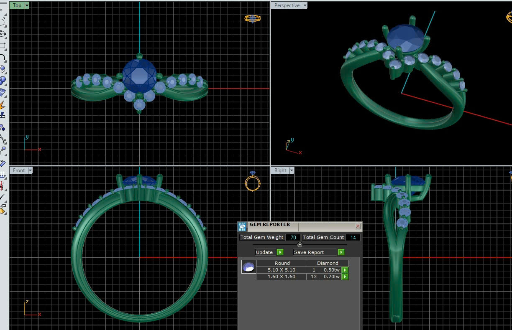Collapse the Gem Reporter summary with the up arrow
This screenshot has height=330, width=512.
tap(300, 245)
